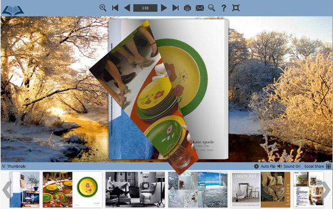Jump to the last page
This screenshot has height=209, width=333.
pos(175,8)
